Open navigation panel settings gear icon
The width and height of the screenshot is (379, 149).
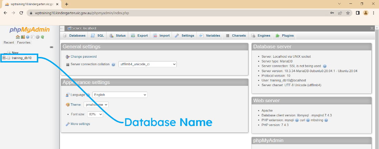(38, 37)
